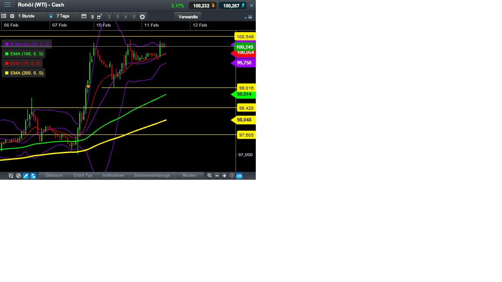Toggle the clear drawings icon

18,175
